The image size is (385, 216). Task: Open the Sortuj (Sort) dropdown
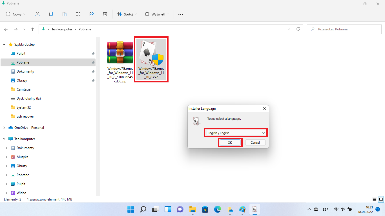[127, 14]
